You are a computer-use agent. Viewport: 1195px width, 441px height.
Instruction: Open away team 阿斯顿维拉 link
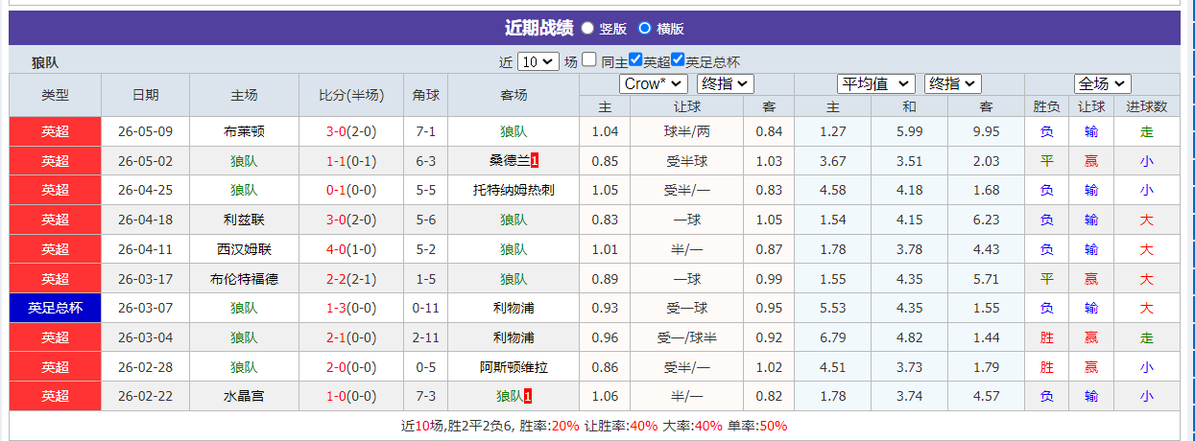pyautogui.click(x=514, y=367)
